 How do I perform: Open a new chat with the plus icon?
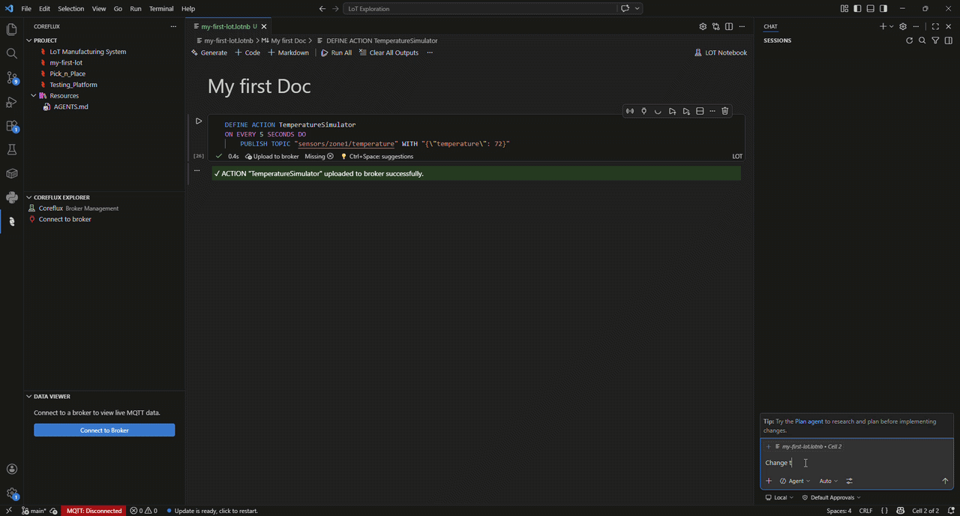(x=883, y=26)
